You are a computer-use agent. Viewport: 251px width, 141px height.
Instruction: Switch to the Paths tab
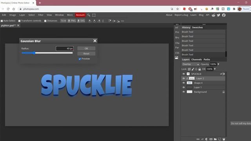coord(207,60)
